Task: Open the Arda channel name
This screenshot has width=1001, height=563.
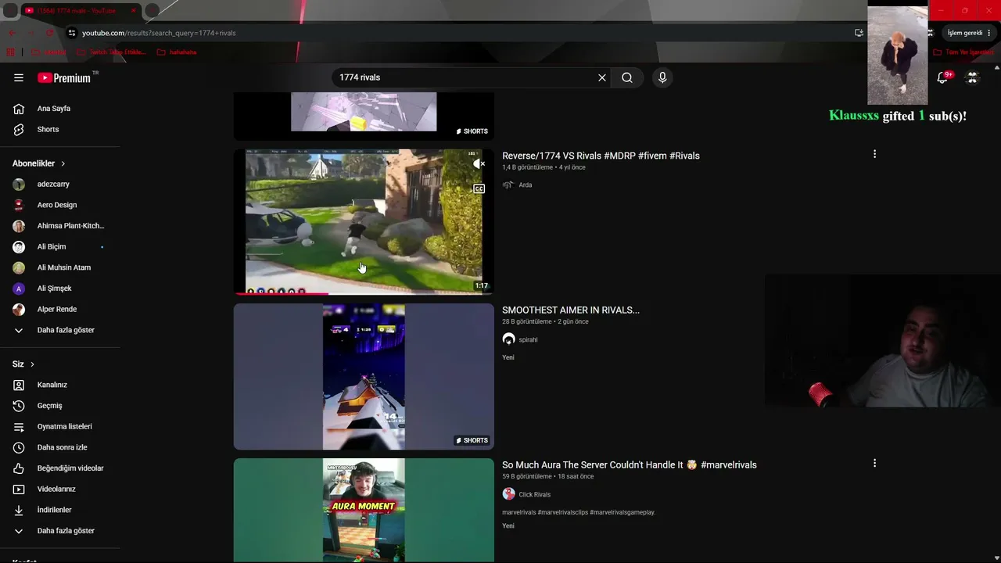Action: (x=526, y=185)
